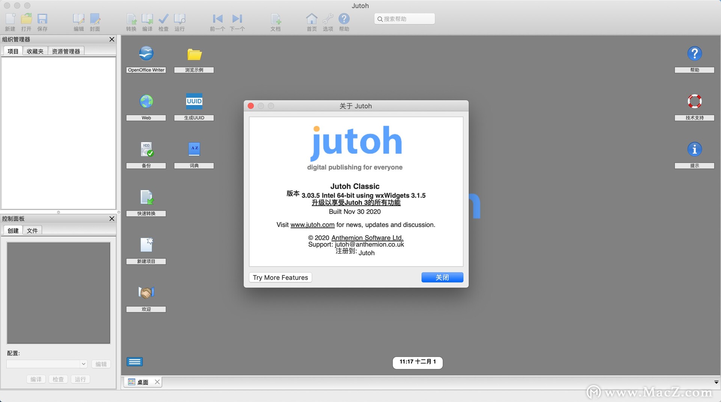
Task: Click the 检查 button in 控制面板
Action: 58,379
